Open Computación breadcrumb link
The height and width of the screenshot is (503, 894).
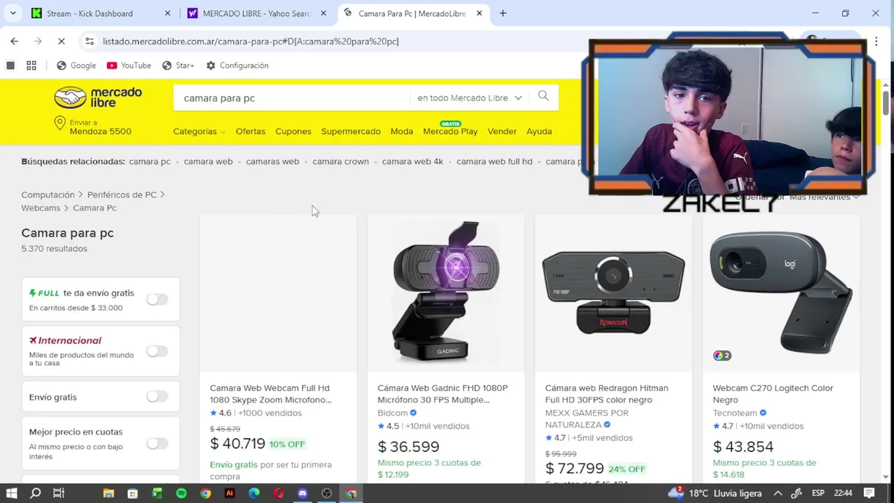click(47, 195)
